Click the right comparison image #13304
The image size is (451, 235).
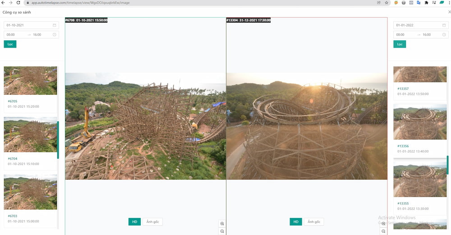307,126
